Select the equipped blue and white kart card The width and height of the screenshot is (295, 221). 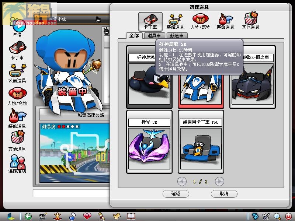[x=201, y=91]
